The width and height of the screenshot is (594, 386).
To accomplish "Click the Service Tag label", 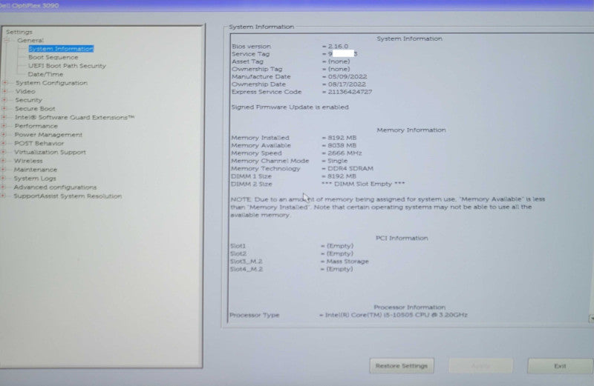I will point(250,54).
